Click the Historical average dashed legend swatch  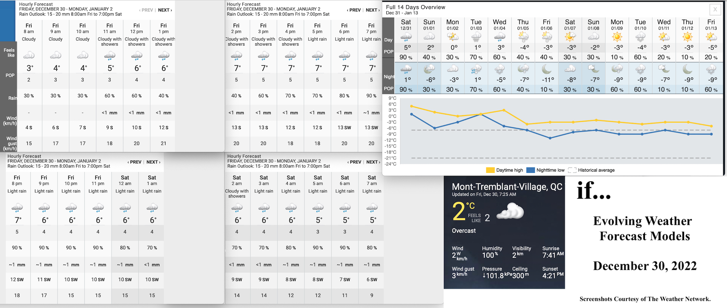click(x=572, y=170)
